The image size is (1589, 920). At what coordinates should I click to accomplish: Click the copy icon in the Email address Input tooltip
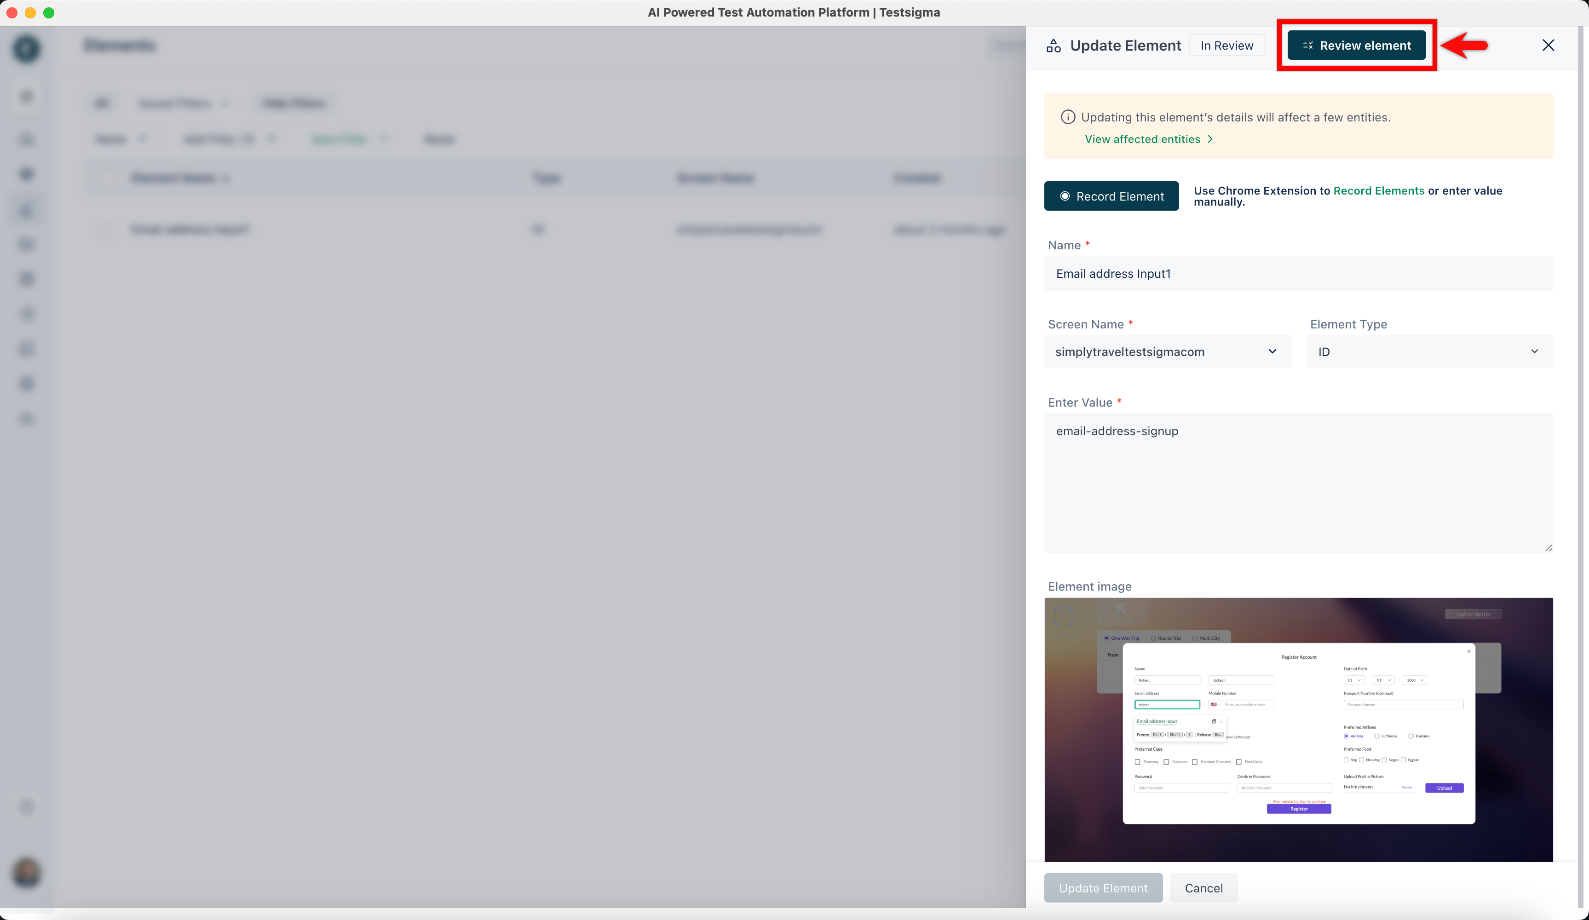(1215, 722)
